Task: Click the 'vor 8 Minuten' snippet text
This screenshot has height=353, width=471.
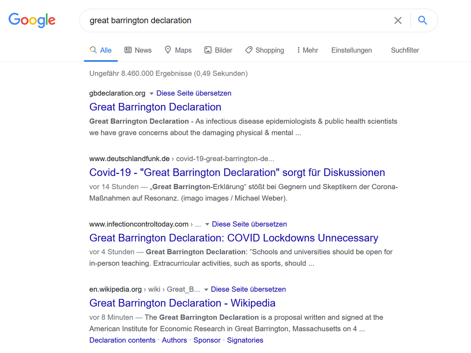Action: pyautogui.click(x=111, y=317)
